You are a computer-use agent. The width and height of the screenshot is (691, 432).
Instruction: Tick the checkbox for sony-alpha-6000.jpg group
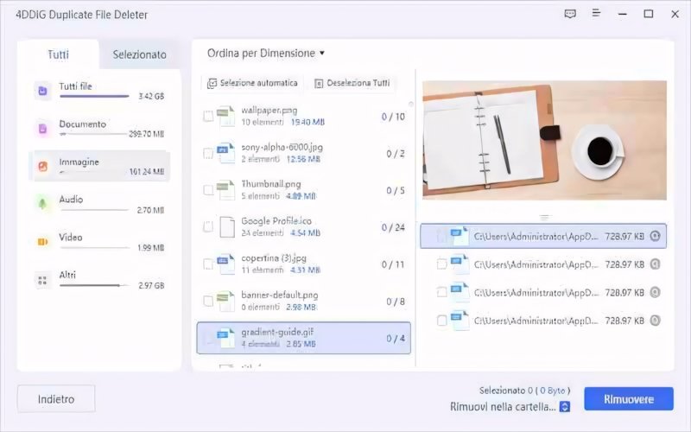coord(208,154)
